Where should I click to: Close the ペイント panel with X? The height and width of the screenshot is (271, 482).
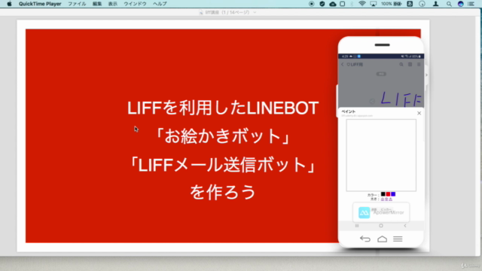[419, 113]
